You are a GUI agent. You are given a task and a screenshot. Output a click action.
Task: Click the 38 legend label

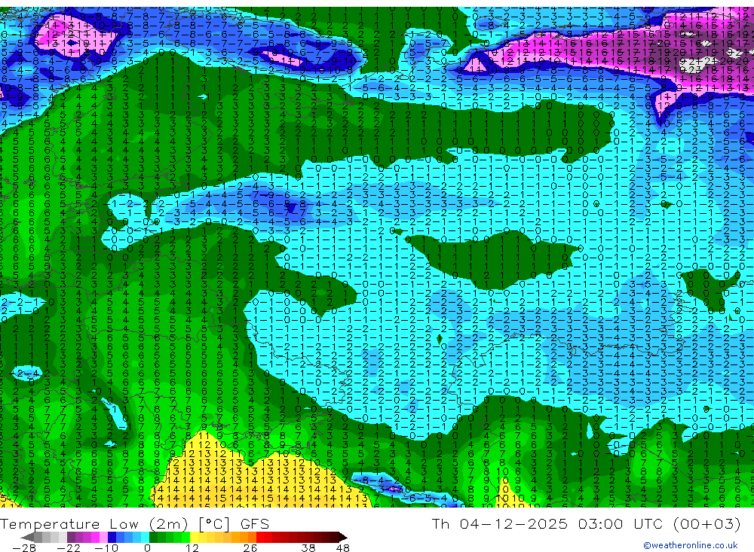pyautogui.click(x=308, y=548)
